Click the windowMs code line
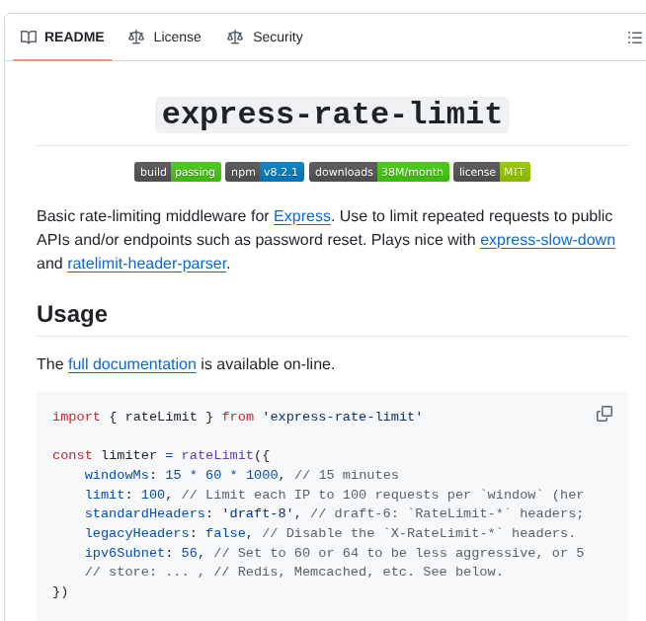 [241, 475]
